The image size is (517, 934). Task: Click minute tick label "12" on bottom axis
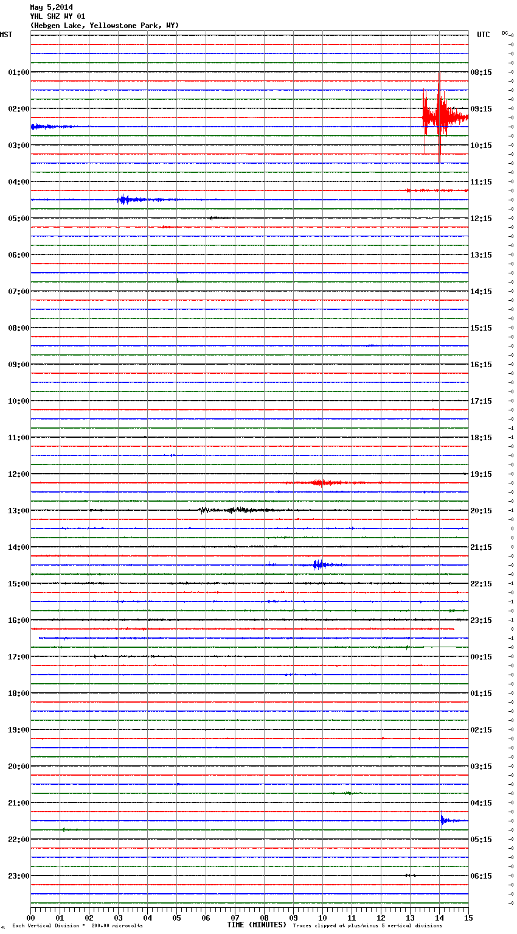381,918
